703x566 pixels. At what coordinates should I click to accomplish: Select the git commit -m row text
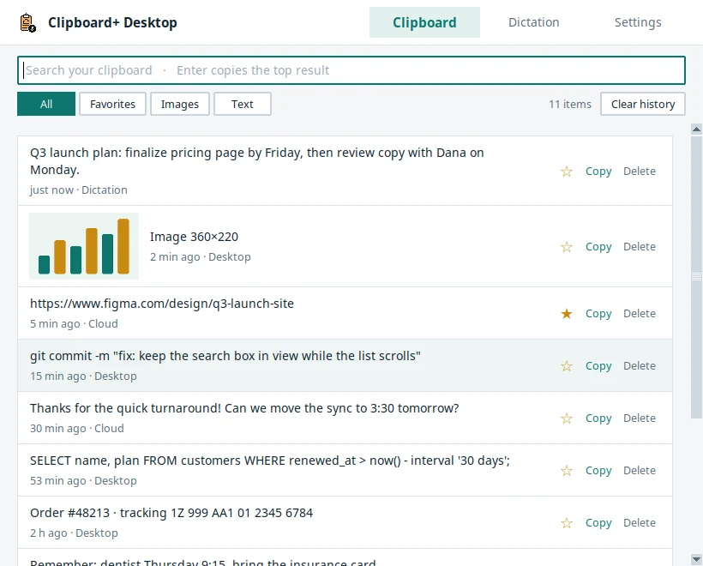point(225,356)
